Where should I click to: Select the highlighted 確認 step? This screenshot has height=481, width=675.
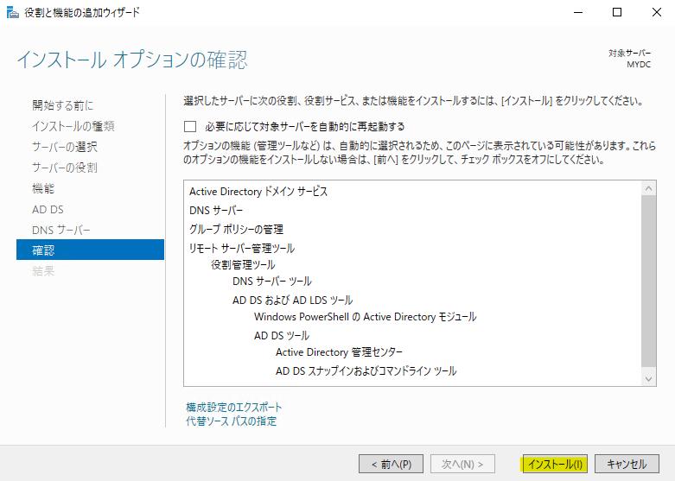click(x=43, y=250)
